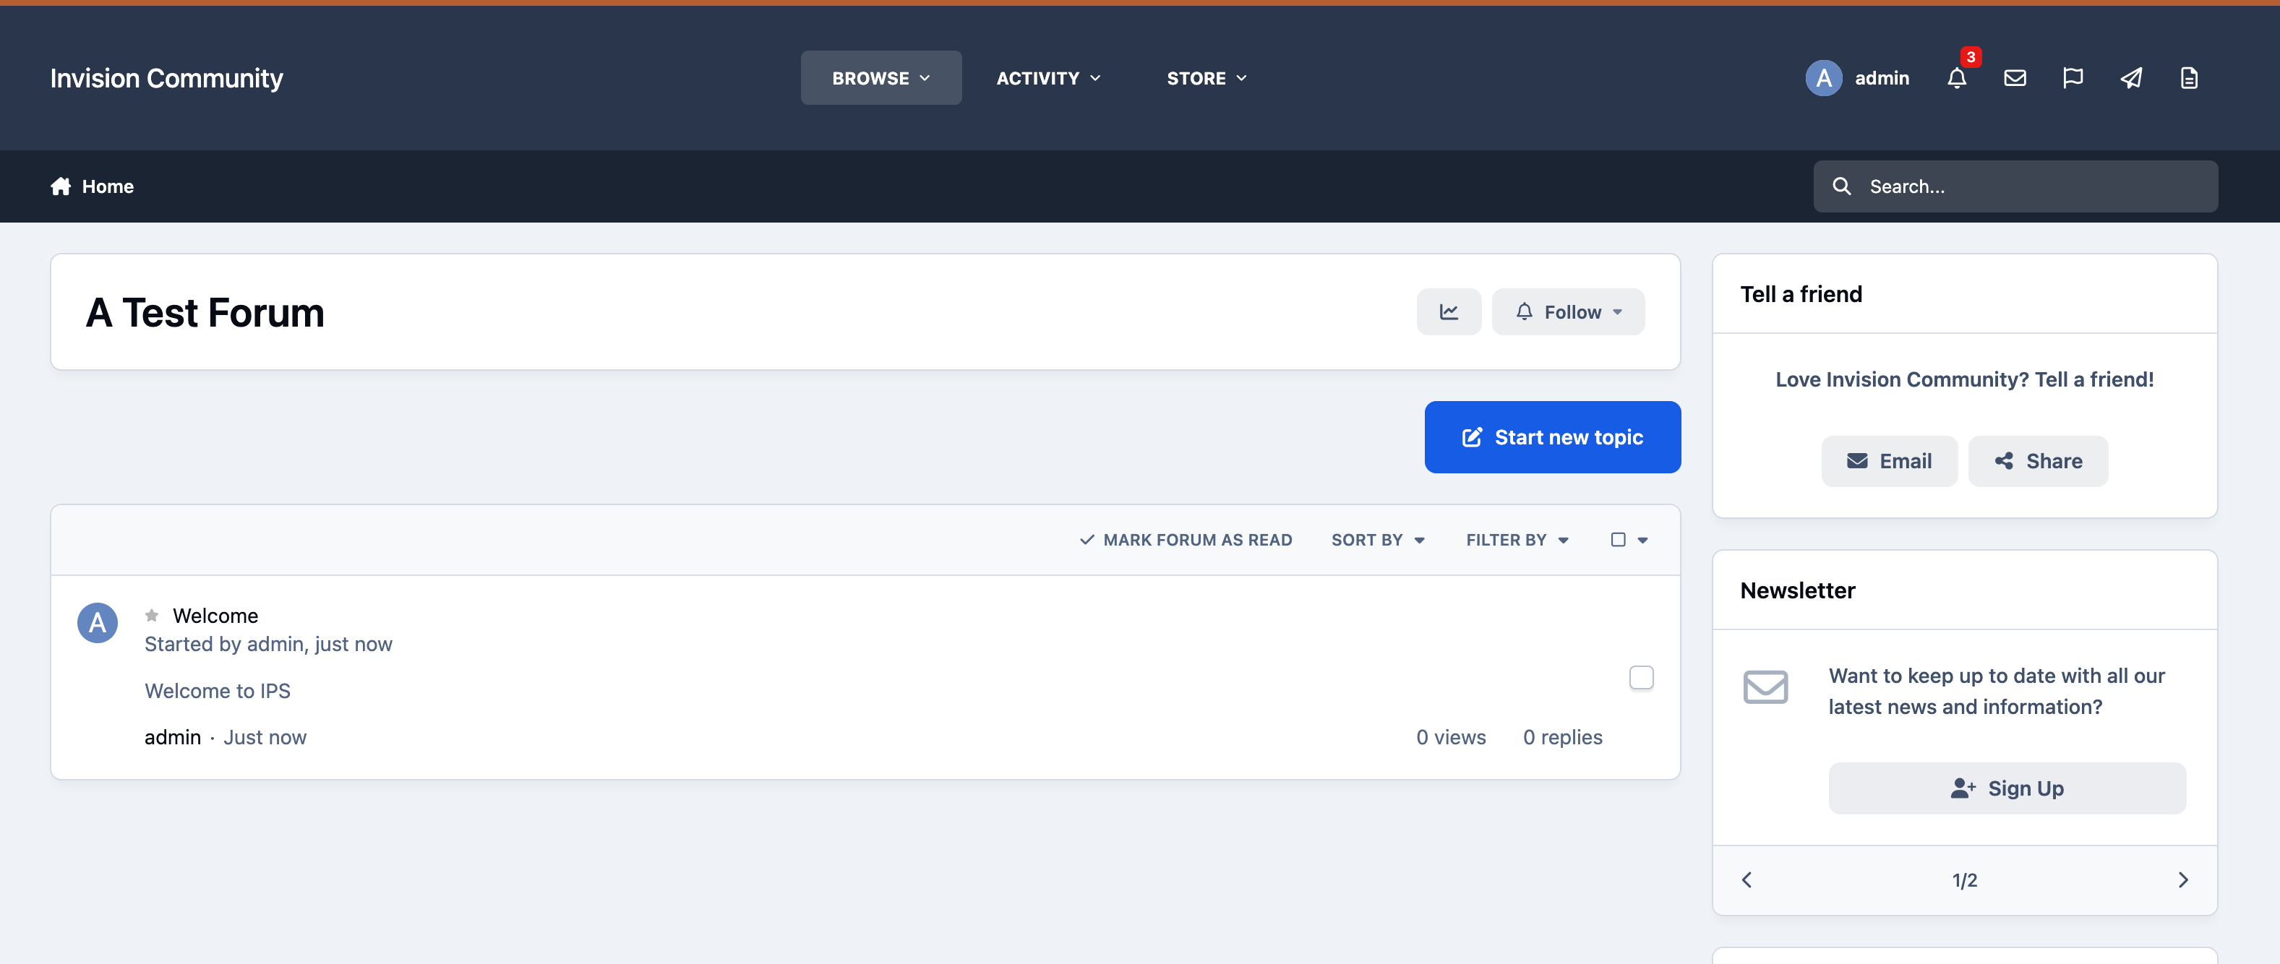
Task: Click Started by admin, just now text
Action: click(x=268, y=645)
